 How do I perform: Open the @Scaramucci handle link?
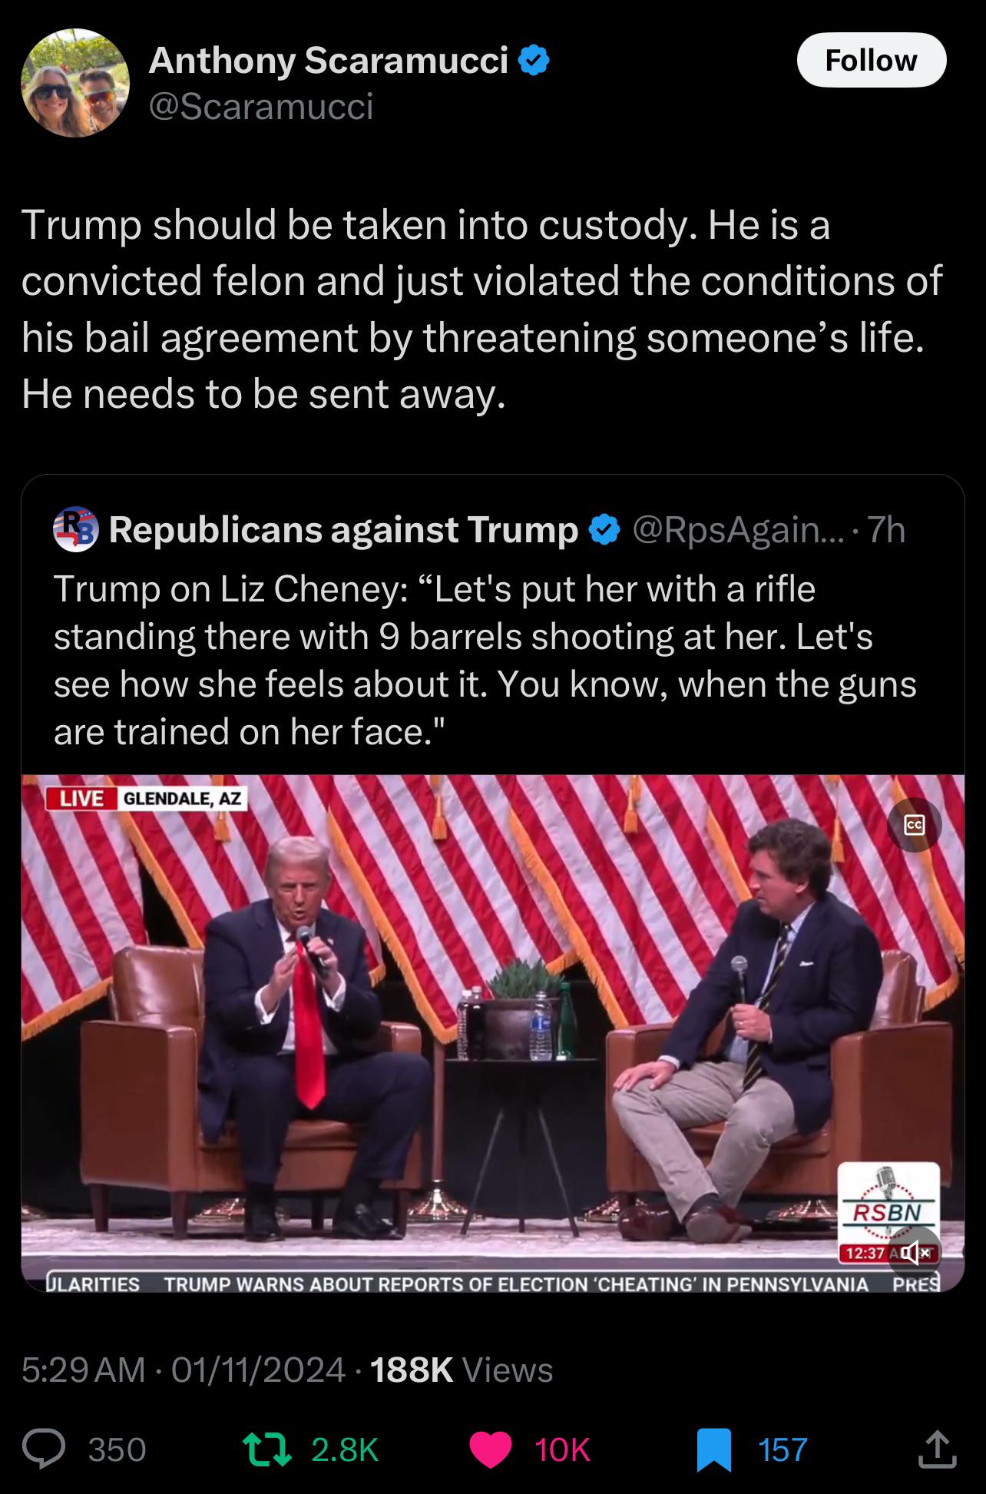coord(261,106)
